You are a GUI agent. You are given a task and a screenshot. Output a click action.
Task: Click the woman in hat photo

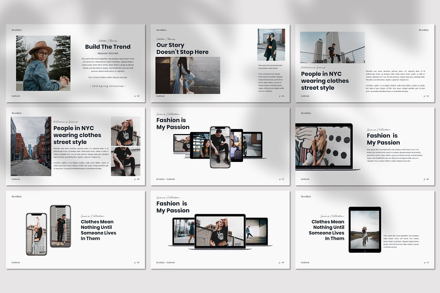[x=43, y=63]
